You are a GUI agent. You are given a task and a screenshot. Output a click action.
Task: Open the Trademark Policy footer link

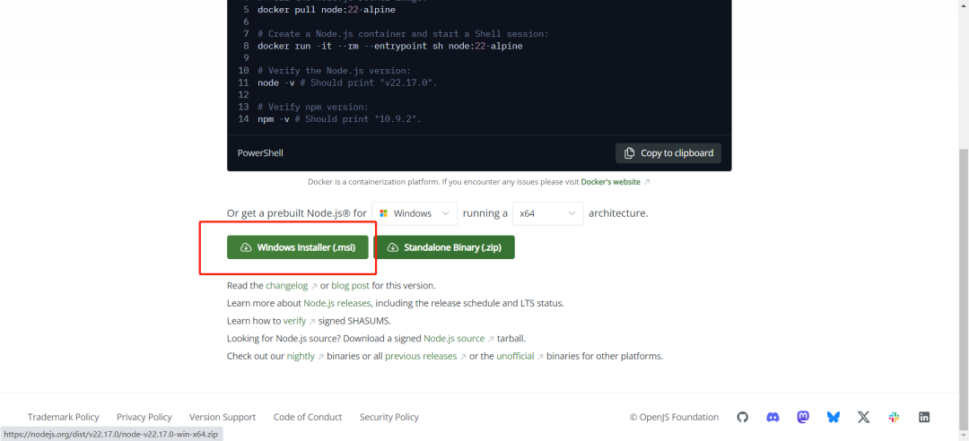(x=63, y=417)
